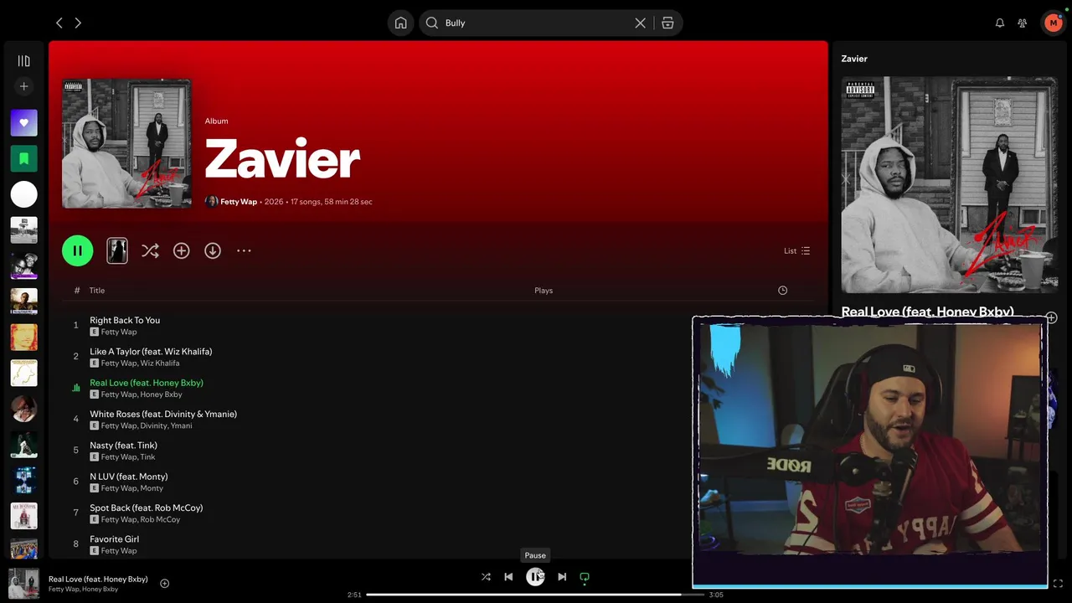Click the duration clock column header
The height and width of the screenshot is (603, 1072).
point(782,291)
